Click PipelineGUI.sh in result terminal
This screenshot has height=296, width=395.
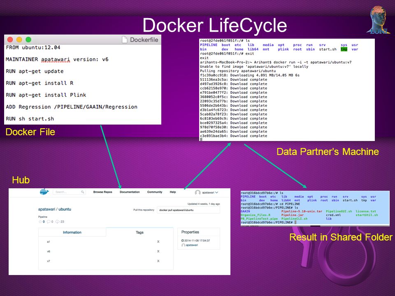coord(339,211)
